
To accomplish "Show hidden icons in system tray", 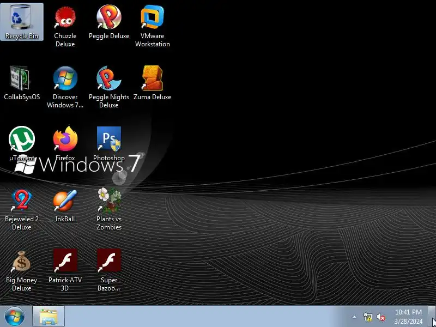I will (x=354, y=317).
